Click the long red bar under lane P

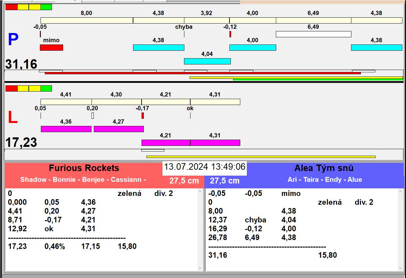pos(203,73)
